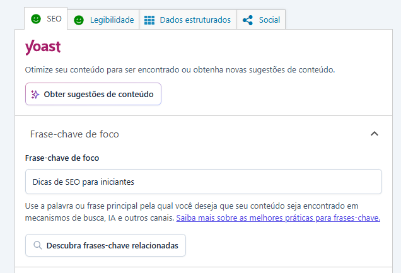Screen dimensions: 401x273
Task: Click the share icon beside Social
Action: coord(248,20)
